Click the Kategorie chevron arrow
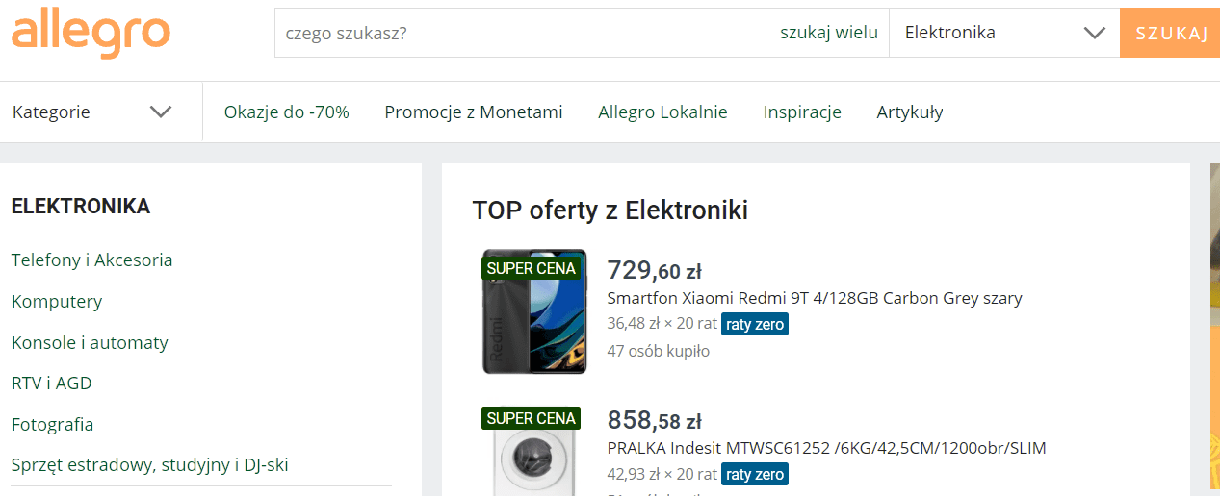Image resolution: width=1220 pixels, height=496 pixels. point(161,112)
